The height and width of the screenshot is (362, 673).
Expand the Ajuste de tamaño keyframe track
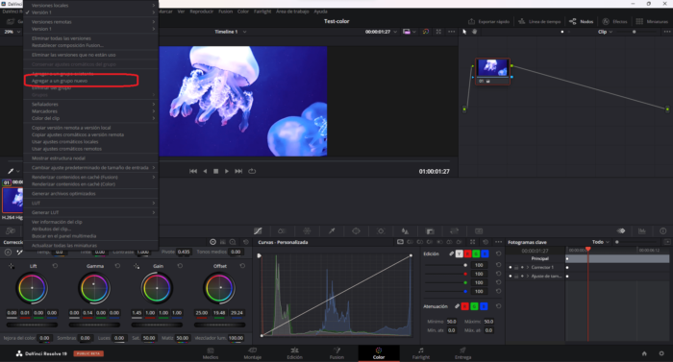(528, 277)
